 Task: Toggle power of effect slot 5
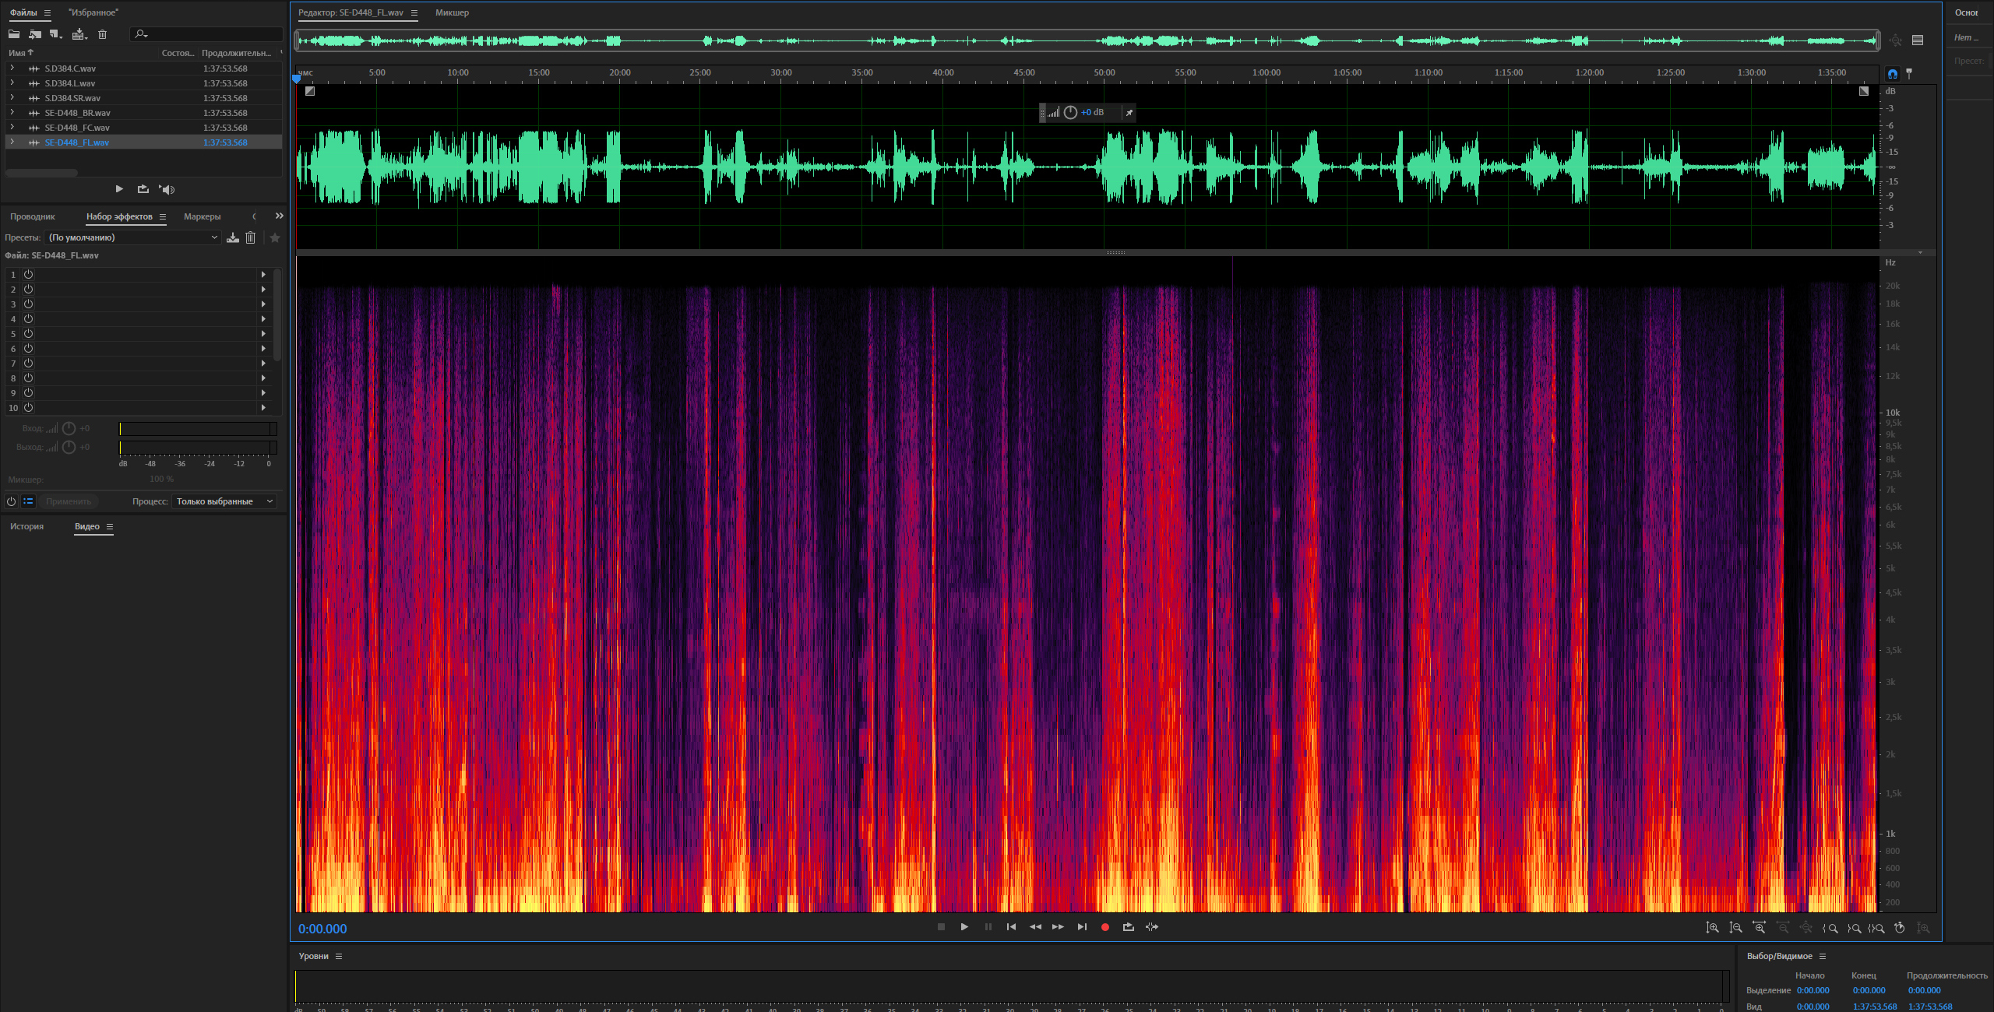(28, 333)
